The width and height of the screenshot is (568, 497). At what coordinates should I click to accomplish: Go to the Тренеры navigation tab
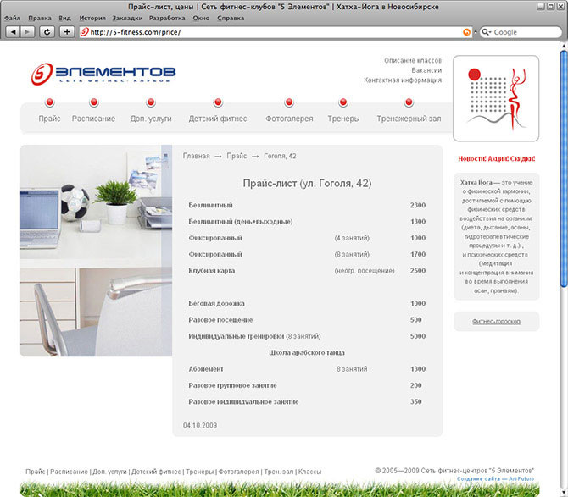click(x=343, y=119)
